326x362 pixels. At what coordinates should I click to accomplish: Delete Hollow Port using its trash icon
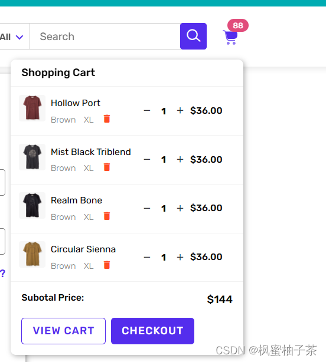point(107,119)
